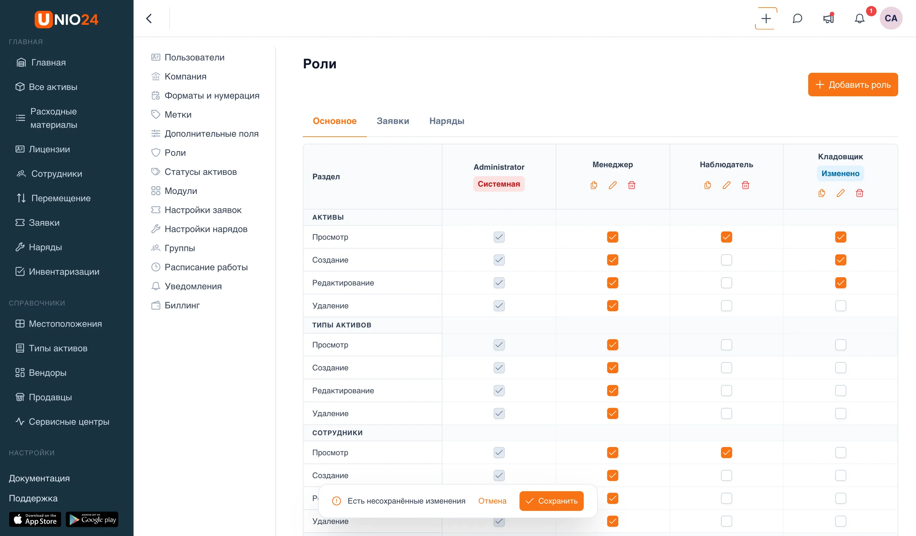Uncheck Активы Удаление for Менеджер
The width and height of the screenshot is (916, 536).
tap(613, 306)
